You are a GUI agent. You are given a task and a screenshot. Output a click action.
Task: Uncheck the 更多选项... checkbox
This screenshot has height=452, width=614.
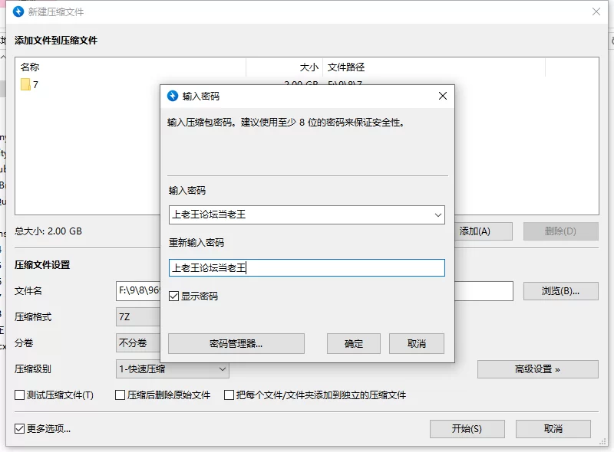point(20,428)
